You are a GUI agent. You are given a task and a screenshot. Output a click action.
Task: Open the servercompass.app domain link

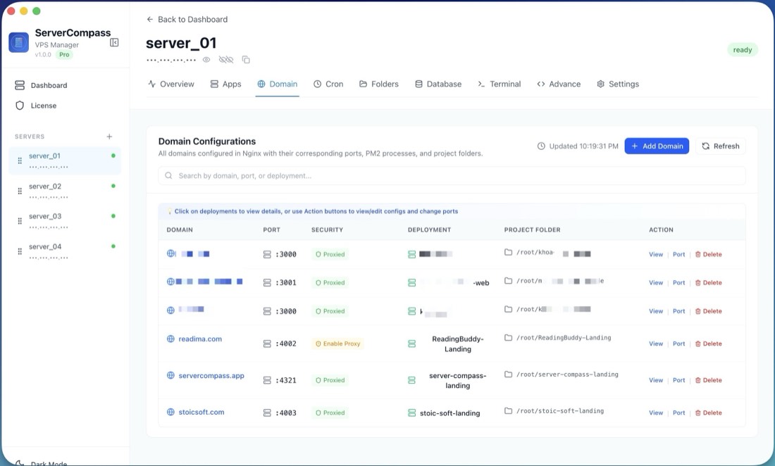211,376
